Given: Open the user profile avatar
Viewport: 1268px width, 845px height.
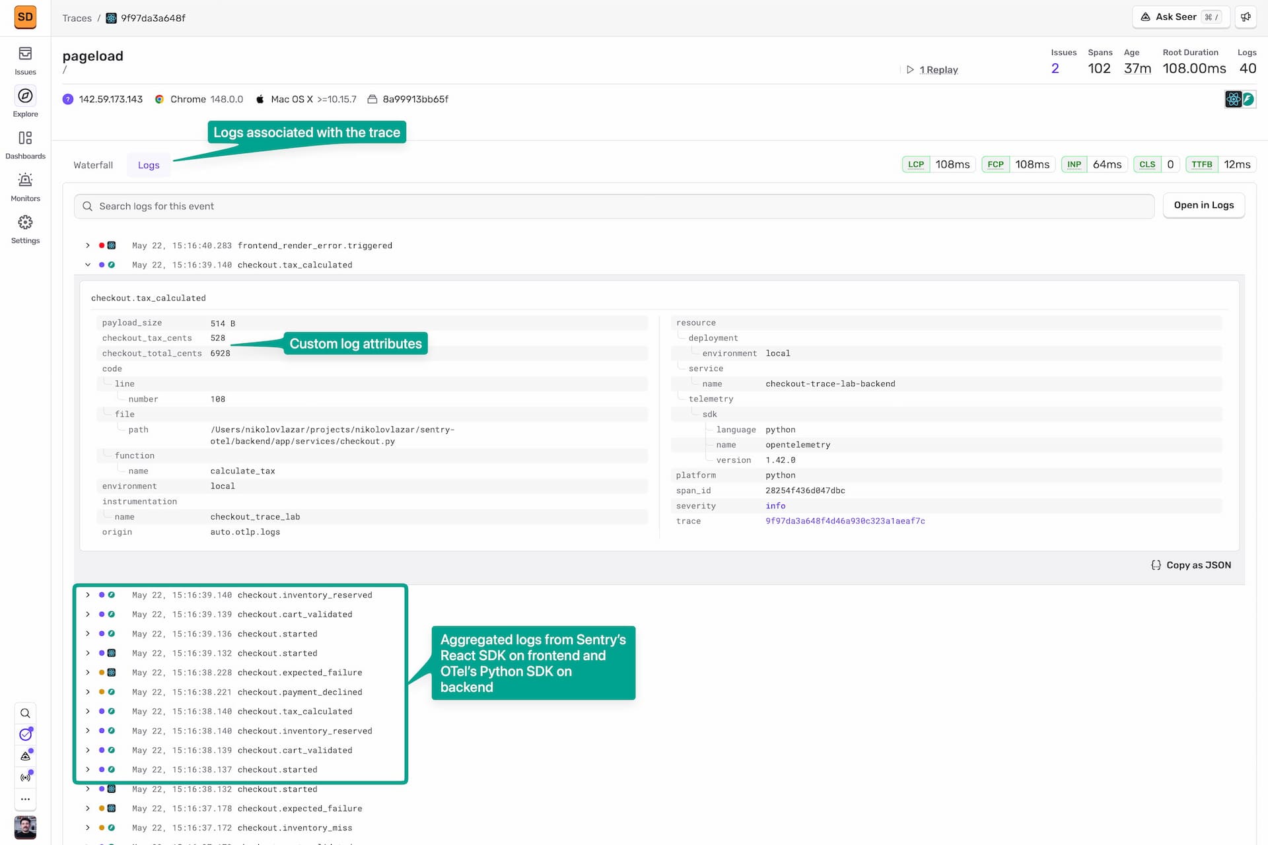Looking at the screenshot, I should [25, 827].
